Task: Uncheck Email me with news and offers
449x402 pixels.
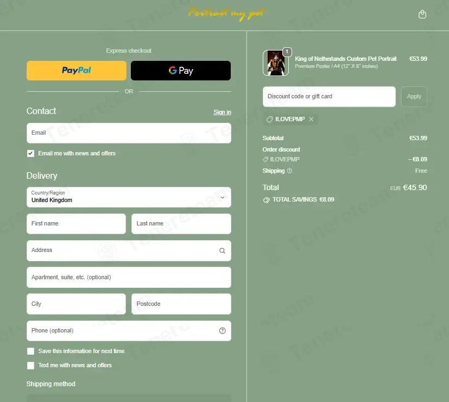Action: pyautogui.click(x=30, y=154)
